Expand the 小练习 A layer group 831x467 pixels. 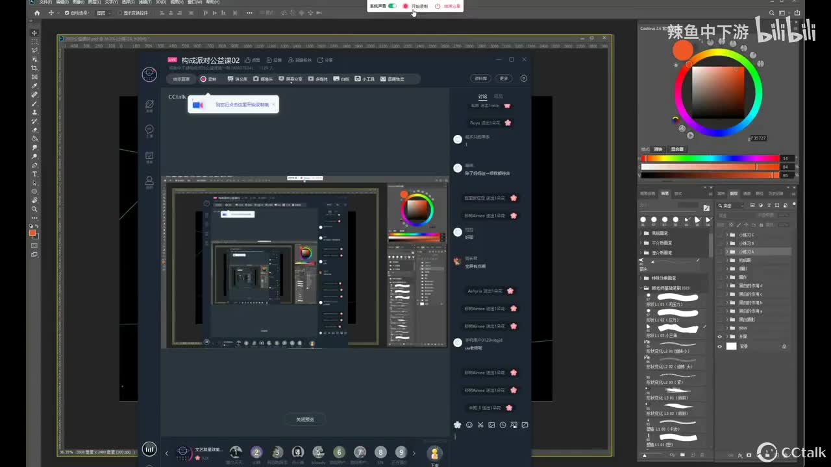[x=727, y=252]
